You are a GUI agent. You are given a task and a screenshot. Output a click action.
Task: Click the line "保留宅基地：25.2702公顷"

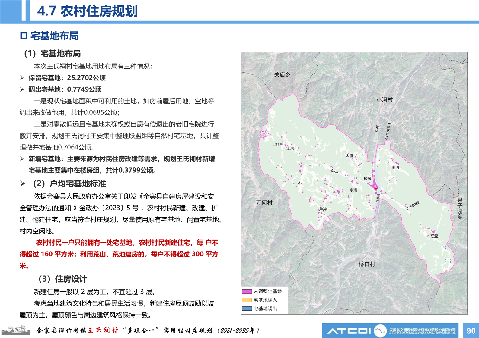tap(67, 78)
